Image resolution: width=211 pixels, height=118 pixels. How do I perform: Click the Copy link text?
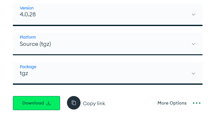(94, 104)
